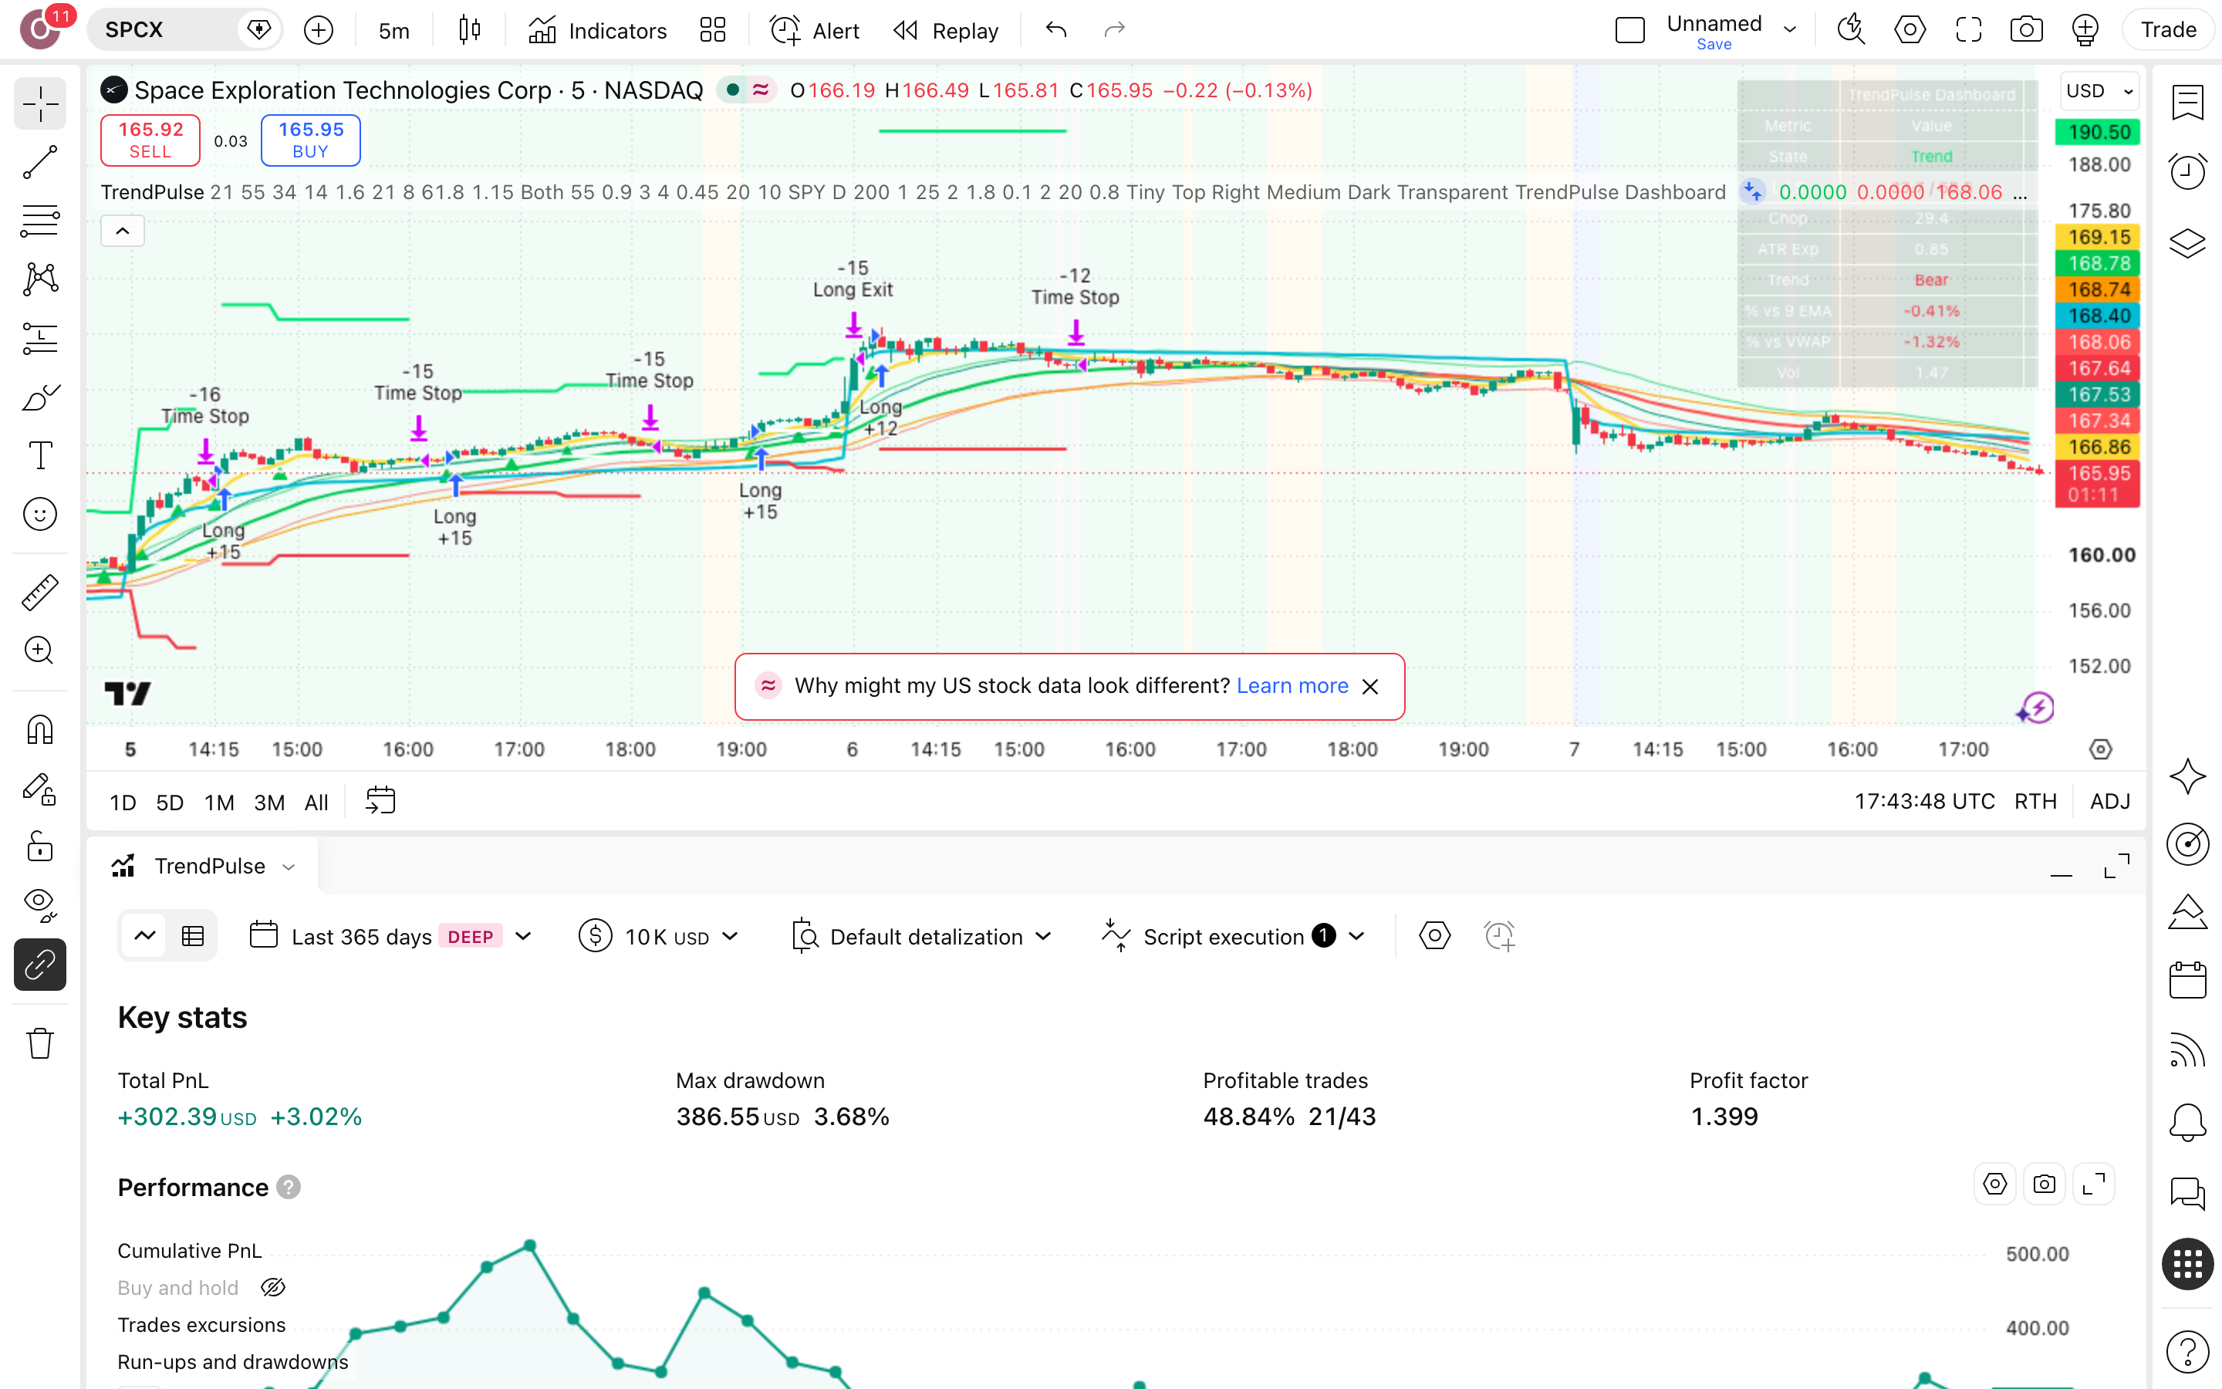
Task: Create an Alert
Action: (813, 30)
